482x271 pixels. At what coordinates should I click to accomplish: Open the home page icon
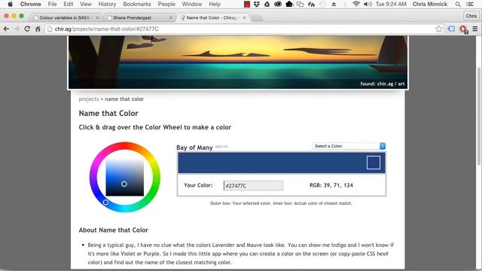click(38, 29)
